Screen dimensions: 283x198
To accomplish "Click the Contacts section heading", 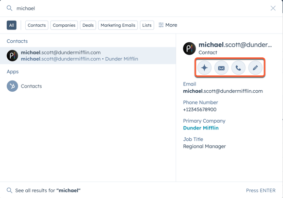I will 17,41.
